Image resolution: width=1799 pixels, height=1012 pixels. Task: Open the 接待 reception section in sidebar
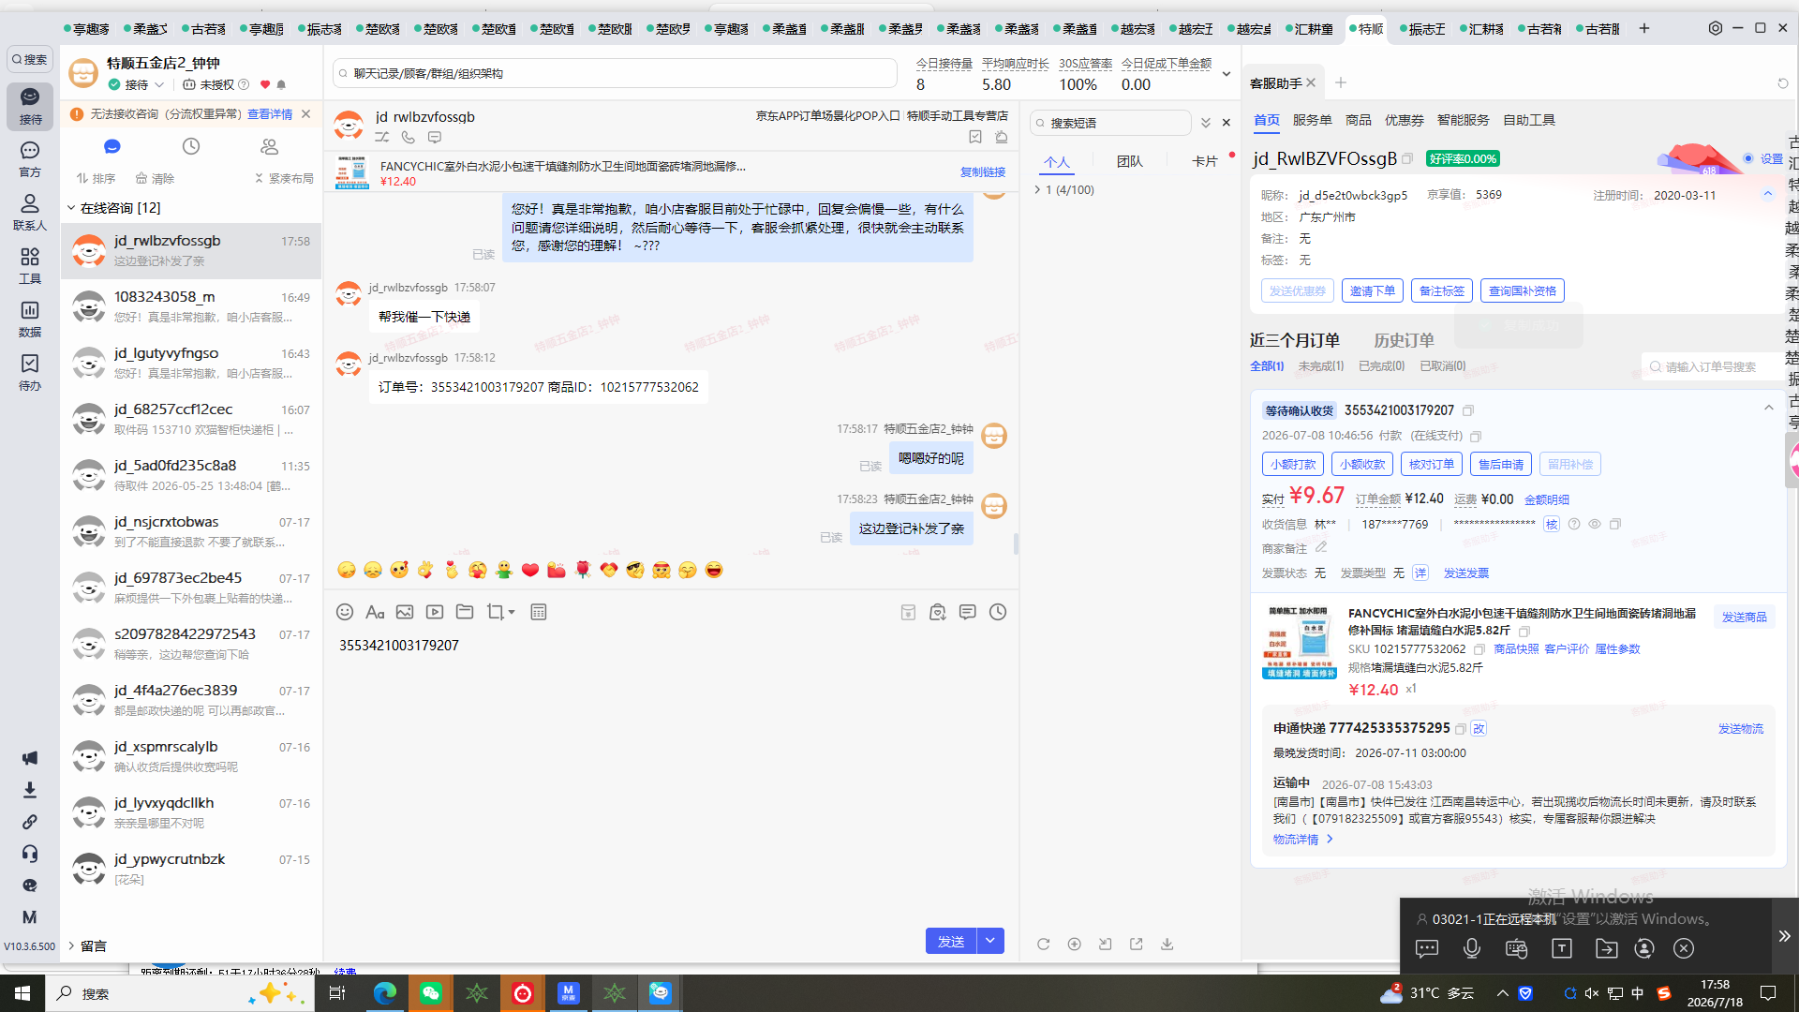(30, 106)
